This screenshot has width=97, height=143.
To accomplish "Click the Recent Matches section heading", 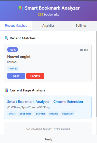I will point(23,38).
